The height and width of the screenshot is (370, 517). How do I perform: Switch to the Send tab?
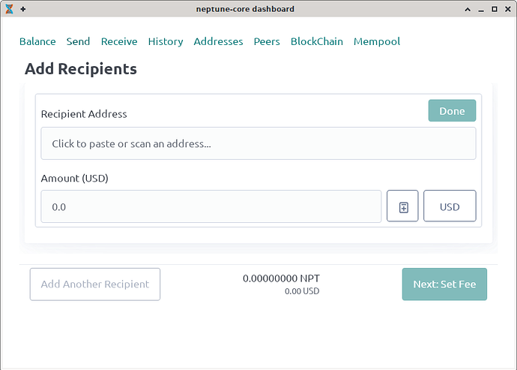click(78, 42)
